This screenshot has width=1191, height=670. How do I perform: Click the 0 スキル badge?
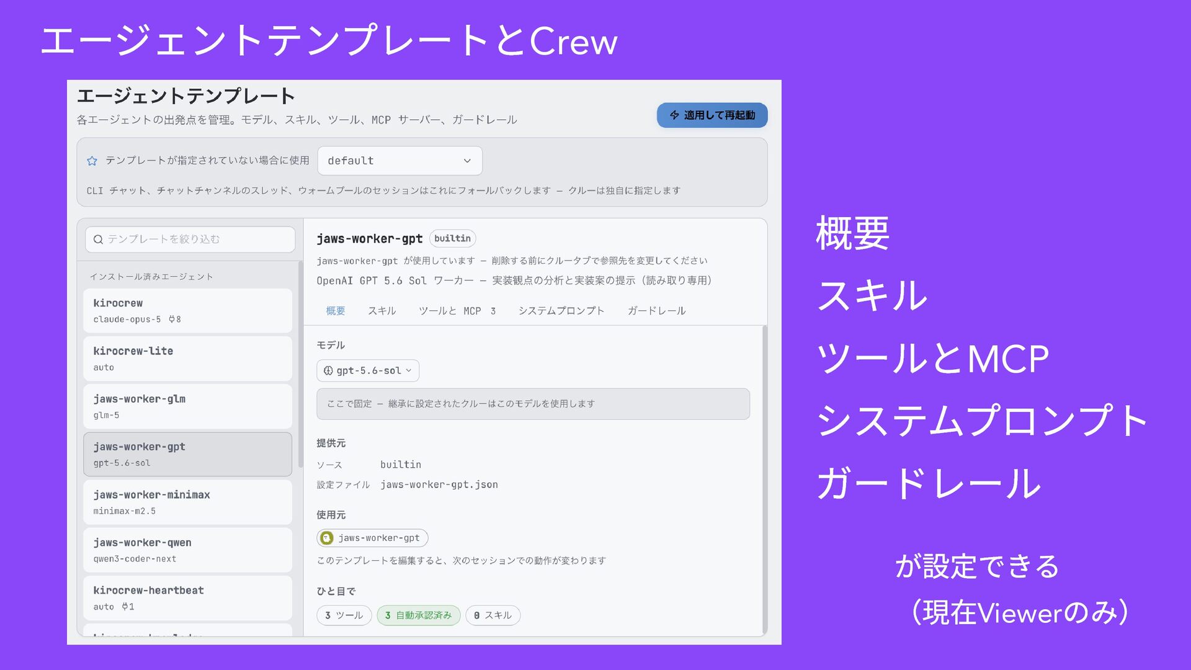click(493, 615)
